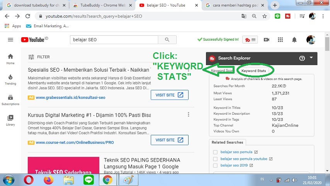Click the YouTube search input field
This screenshot has height=186, width=330.
(114, 40)
